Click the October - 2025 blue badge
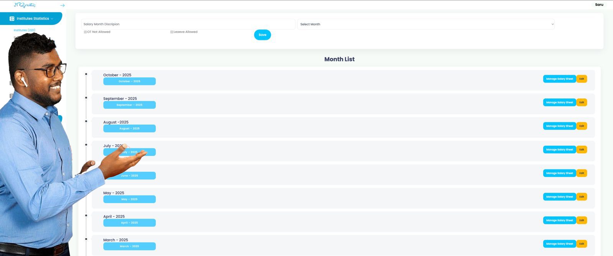Image resolution: width=613 pixels, height=256 pixels. (129, 81)
